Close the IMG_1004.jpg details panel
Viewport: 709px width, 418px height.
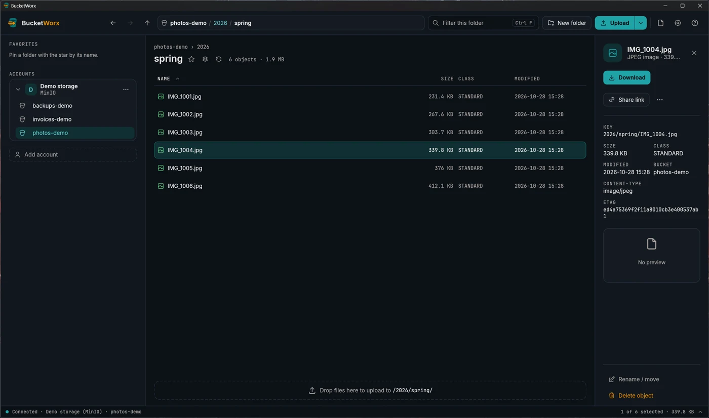tap(694, 53)
